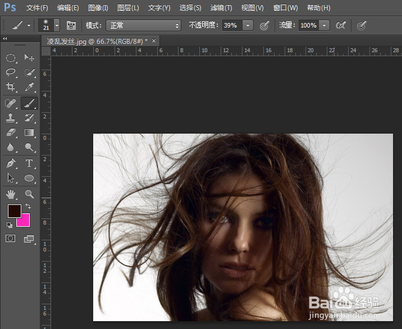Select the Pen tool
The image size is (402, 329).
[x=11, y=163]
